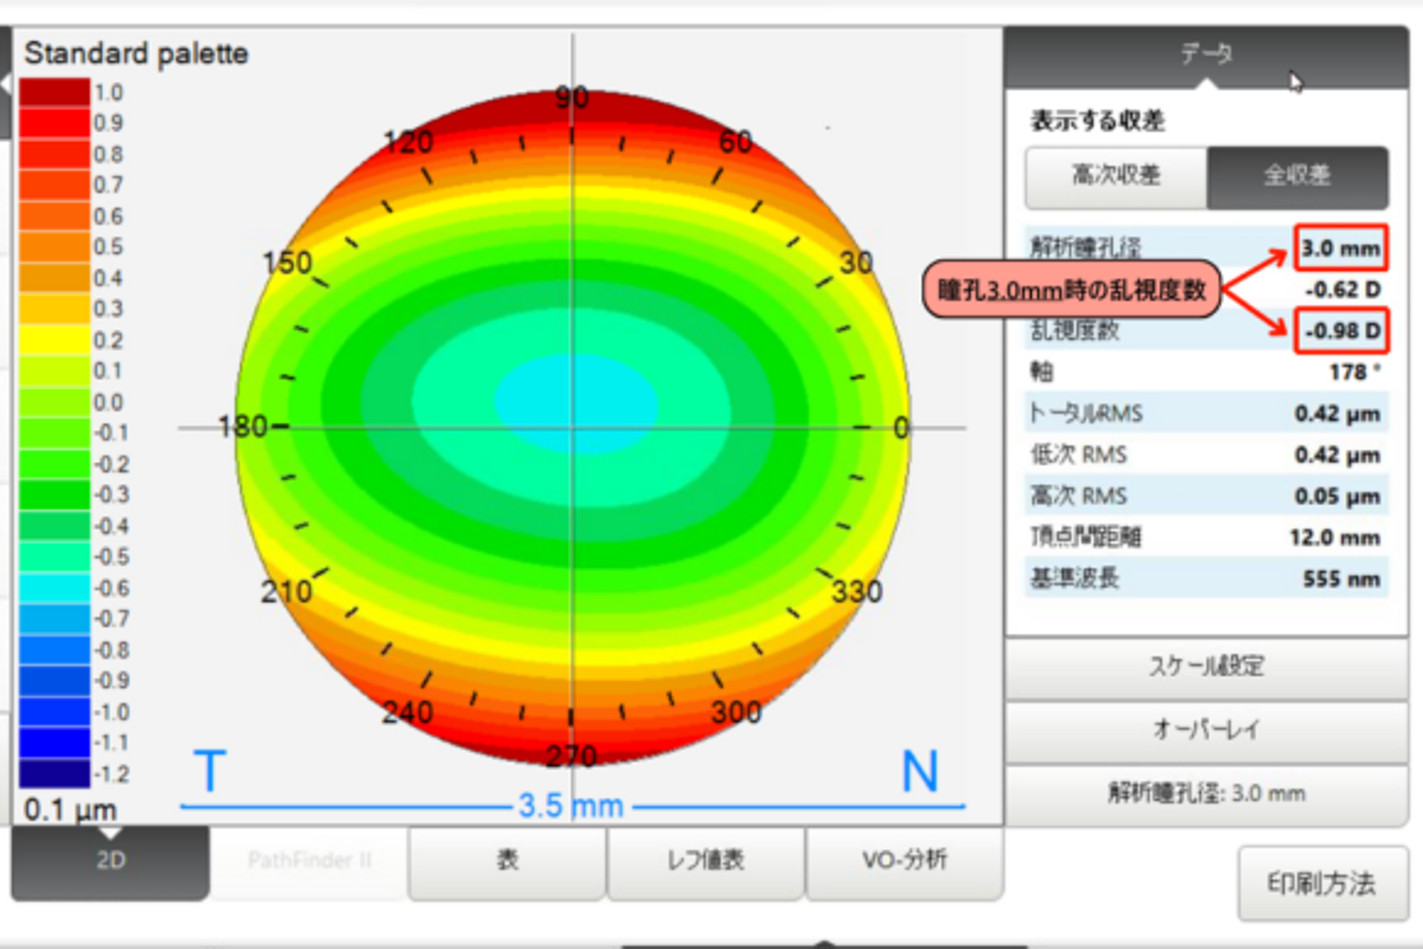Screen dimensions: 1423x949
Task: Click the 60 degree axis label
Action: pyautogui.click(x=735, y=143)
